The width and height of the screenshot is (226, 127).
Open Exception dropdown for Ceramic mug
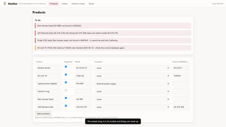(132, 92)
